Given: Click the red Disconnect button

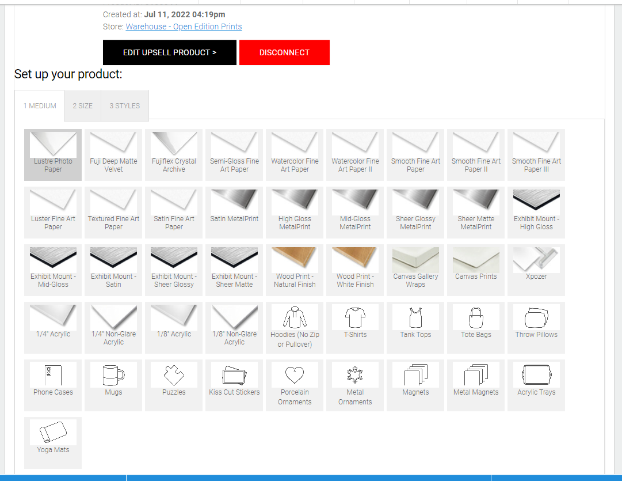Looking at the screenshot, I should [284, 52].
